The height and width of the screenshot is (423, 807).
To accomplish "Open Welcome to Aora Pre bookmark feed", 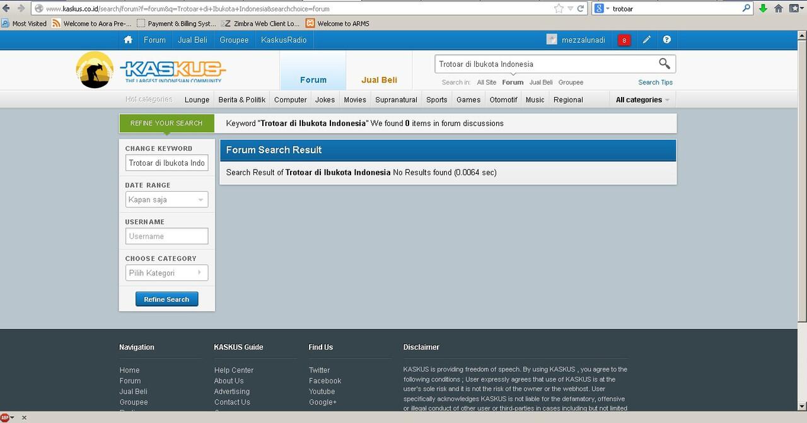I will point(92,23).
